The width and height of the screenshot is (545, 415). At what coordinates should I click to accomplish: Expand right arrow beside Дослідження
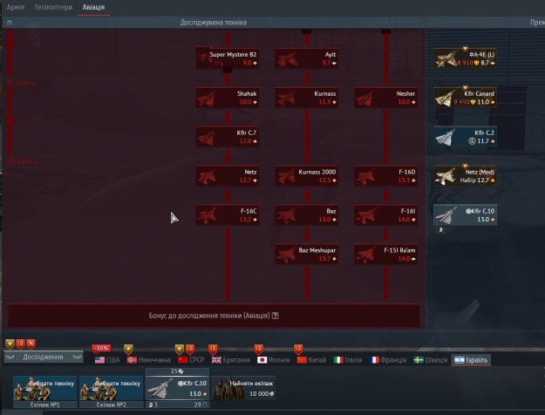(77, 357)
